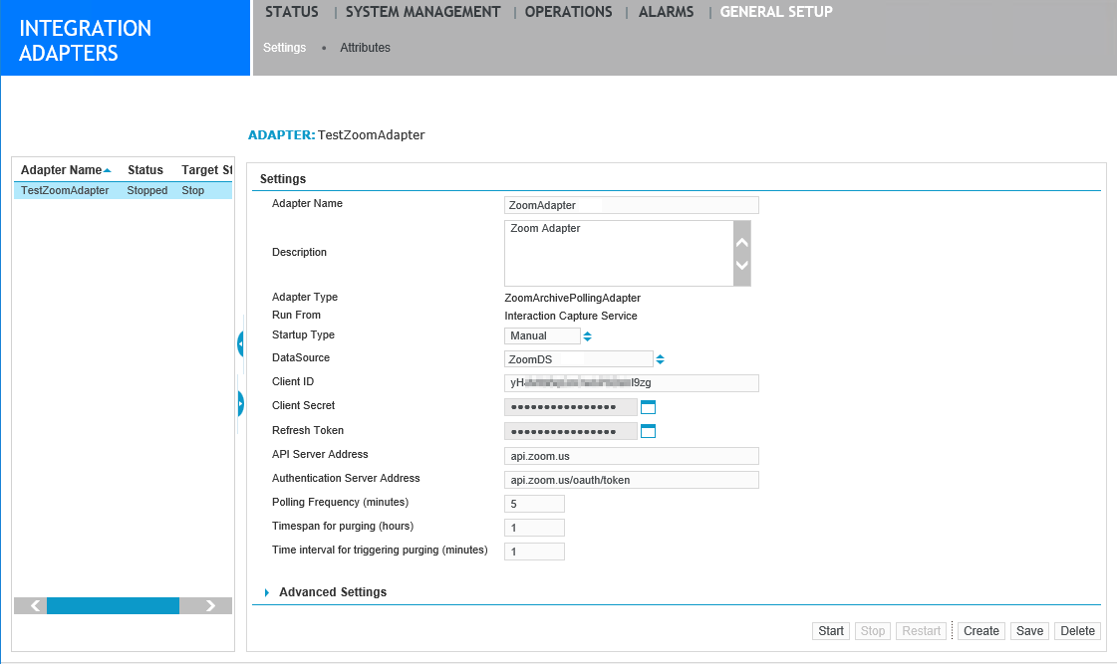Click the adapter list scroll-left arrow

[x=31, y=605]
